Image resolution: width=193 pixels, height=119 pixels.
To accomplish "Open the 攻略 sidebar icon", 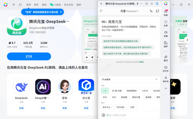I will point(166,13).
